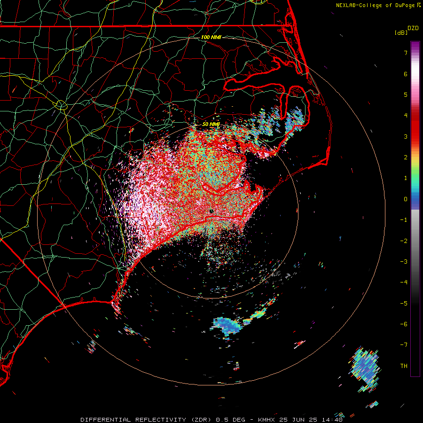
Task: Click the DZD product label above the legend
Action: click(x=413, y=28)
